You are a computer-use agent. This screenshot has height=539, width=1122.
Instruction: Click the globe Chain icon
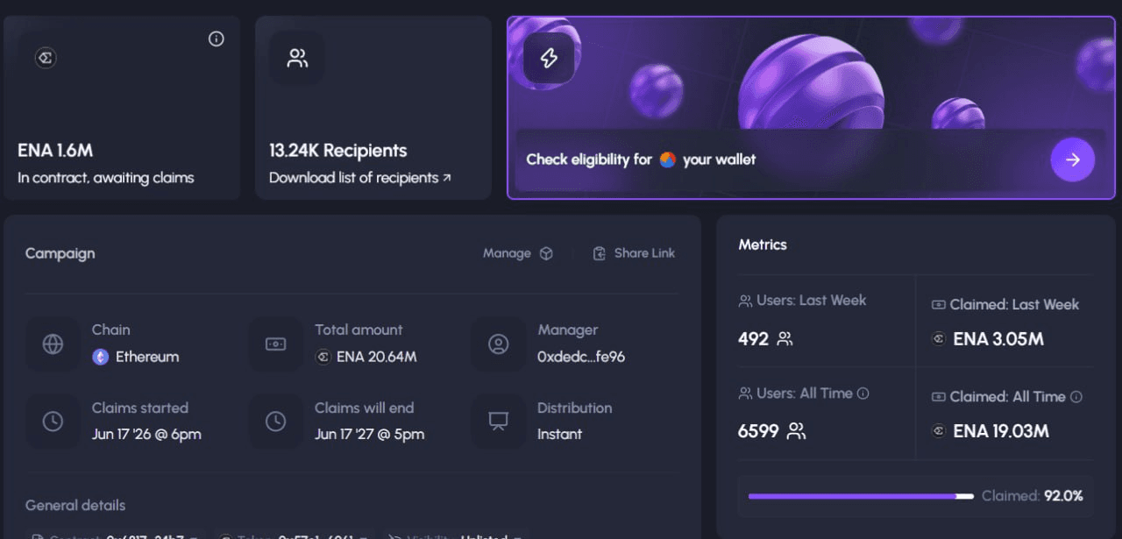coord(53,344)
